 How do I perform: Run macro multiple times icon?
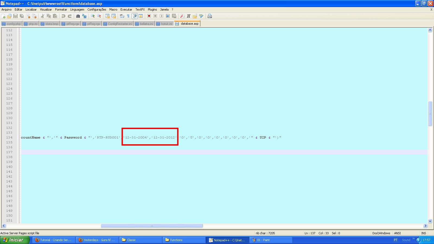168,16
